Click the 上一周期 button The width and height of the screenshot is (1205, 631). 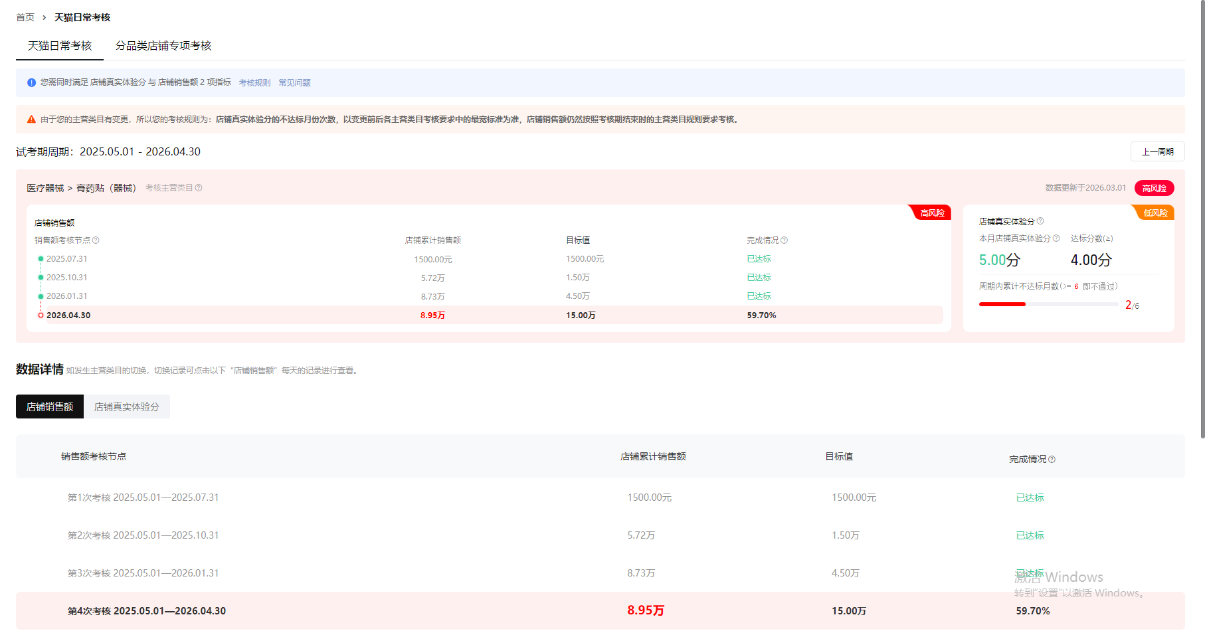(1157, 152)
